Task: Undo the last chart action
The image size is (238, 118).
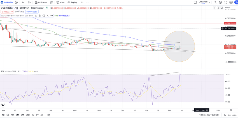Action: 82,3
